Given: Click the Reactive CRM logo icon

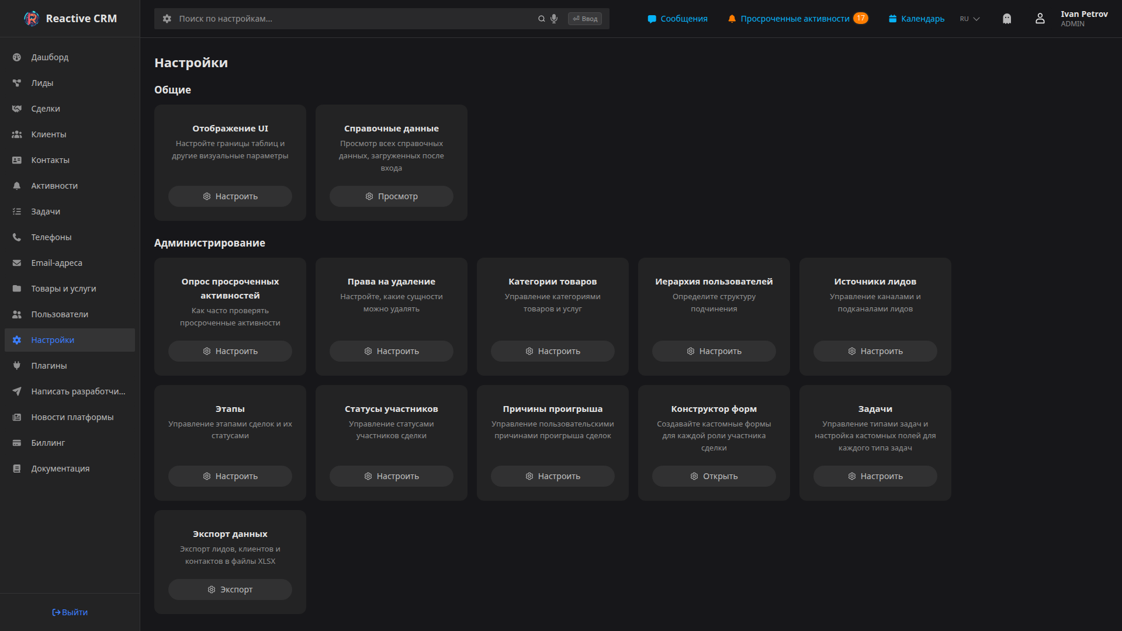Looking at the screenshot, I should [32, 19].
